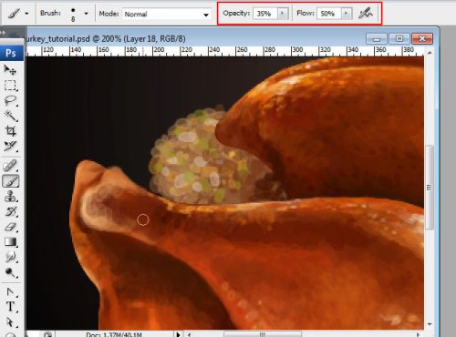Viewport: 456px width, 337px height.
Task: Open the tool preset picker arrow
Action: (26, 14)
